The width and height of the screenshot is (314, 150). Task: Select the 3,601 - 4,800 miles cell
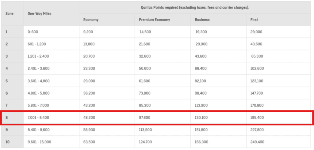tap(51, 81)
